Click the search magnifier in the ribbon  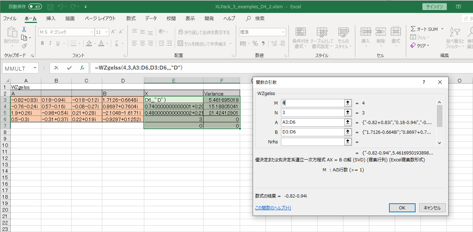click(248, 18)
